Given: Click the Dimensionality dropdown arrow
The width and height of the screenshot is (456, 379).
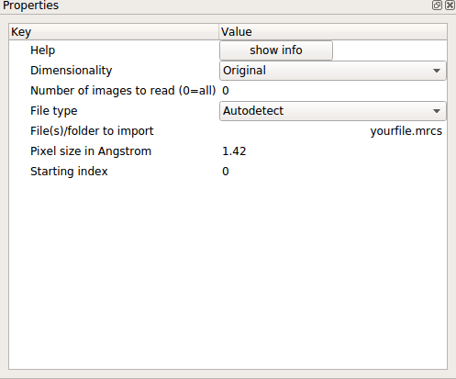Looking at the screenshot, I should (x=437, y=71).
